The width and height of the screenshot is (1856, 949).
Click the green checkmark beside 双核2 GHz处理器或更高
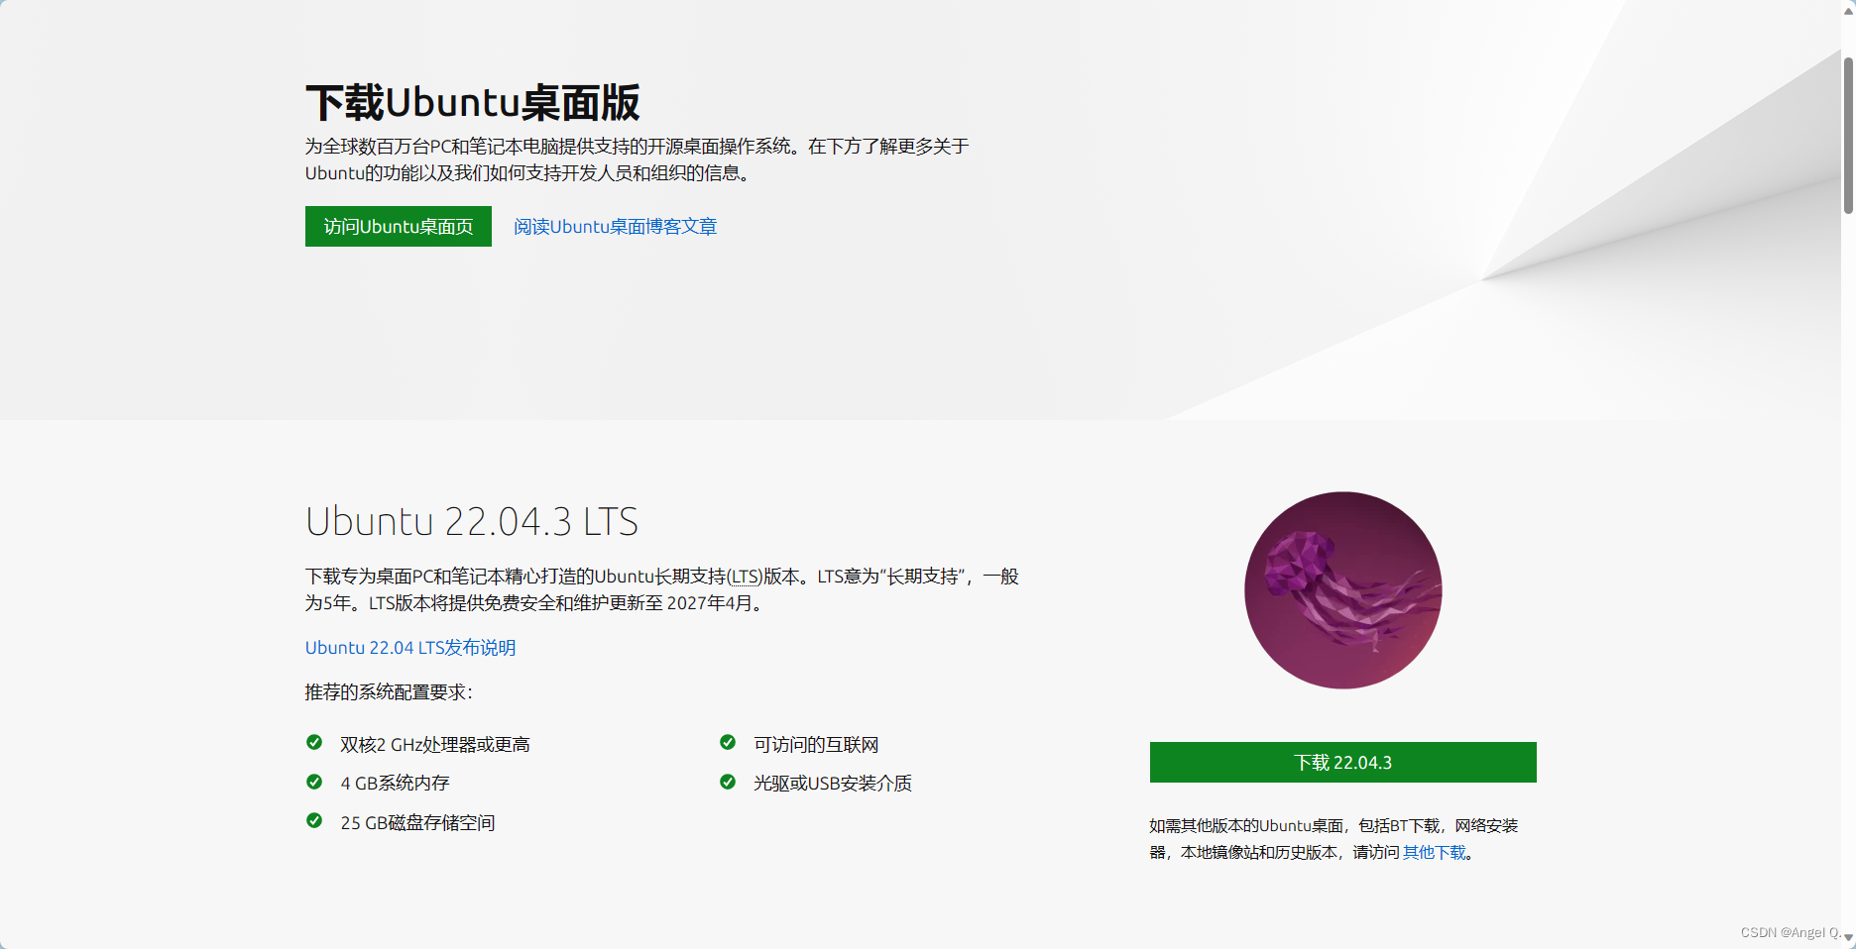(x=314, y=741)
